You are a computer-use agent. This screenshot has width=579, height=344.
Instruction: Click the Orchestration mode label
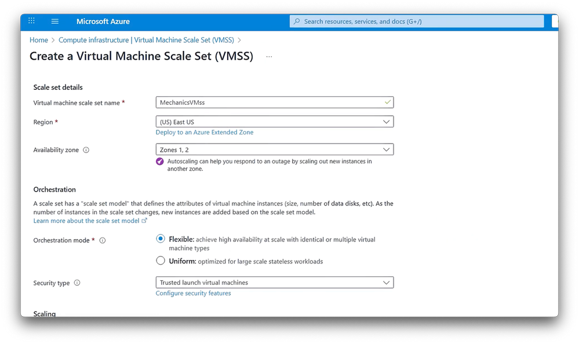(61, 240)
